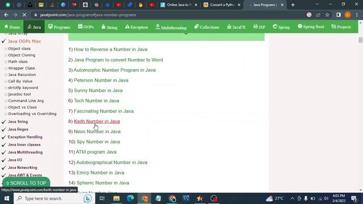Click the taskbar search box

pos(54,198)
